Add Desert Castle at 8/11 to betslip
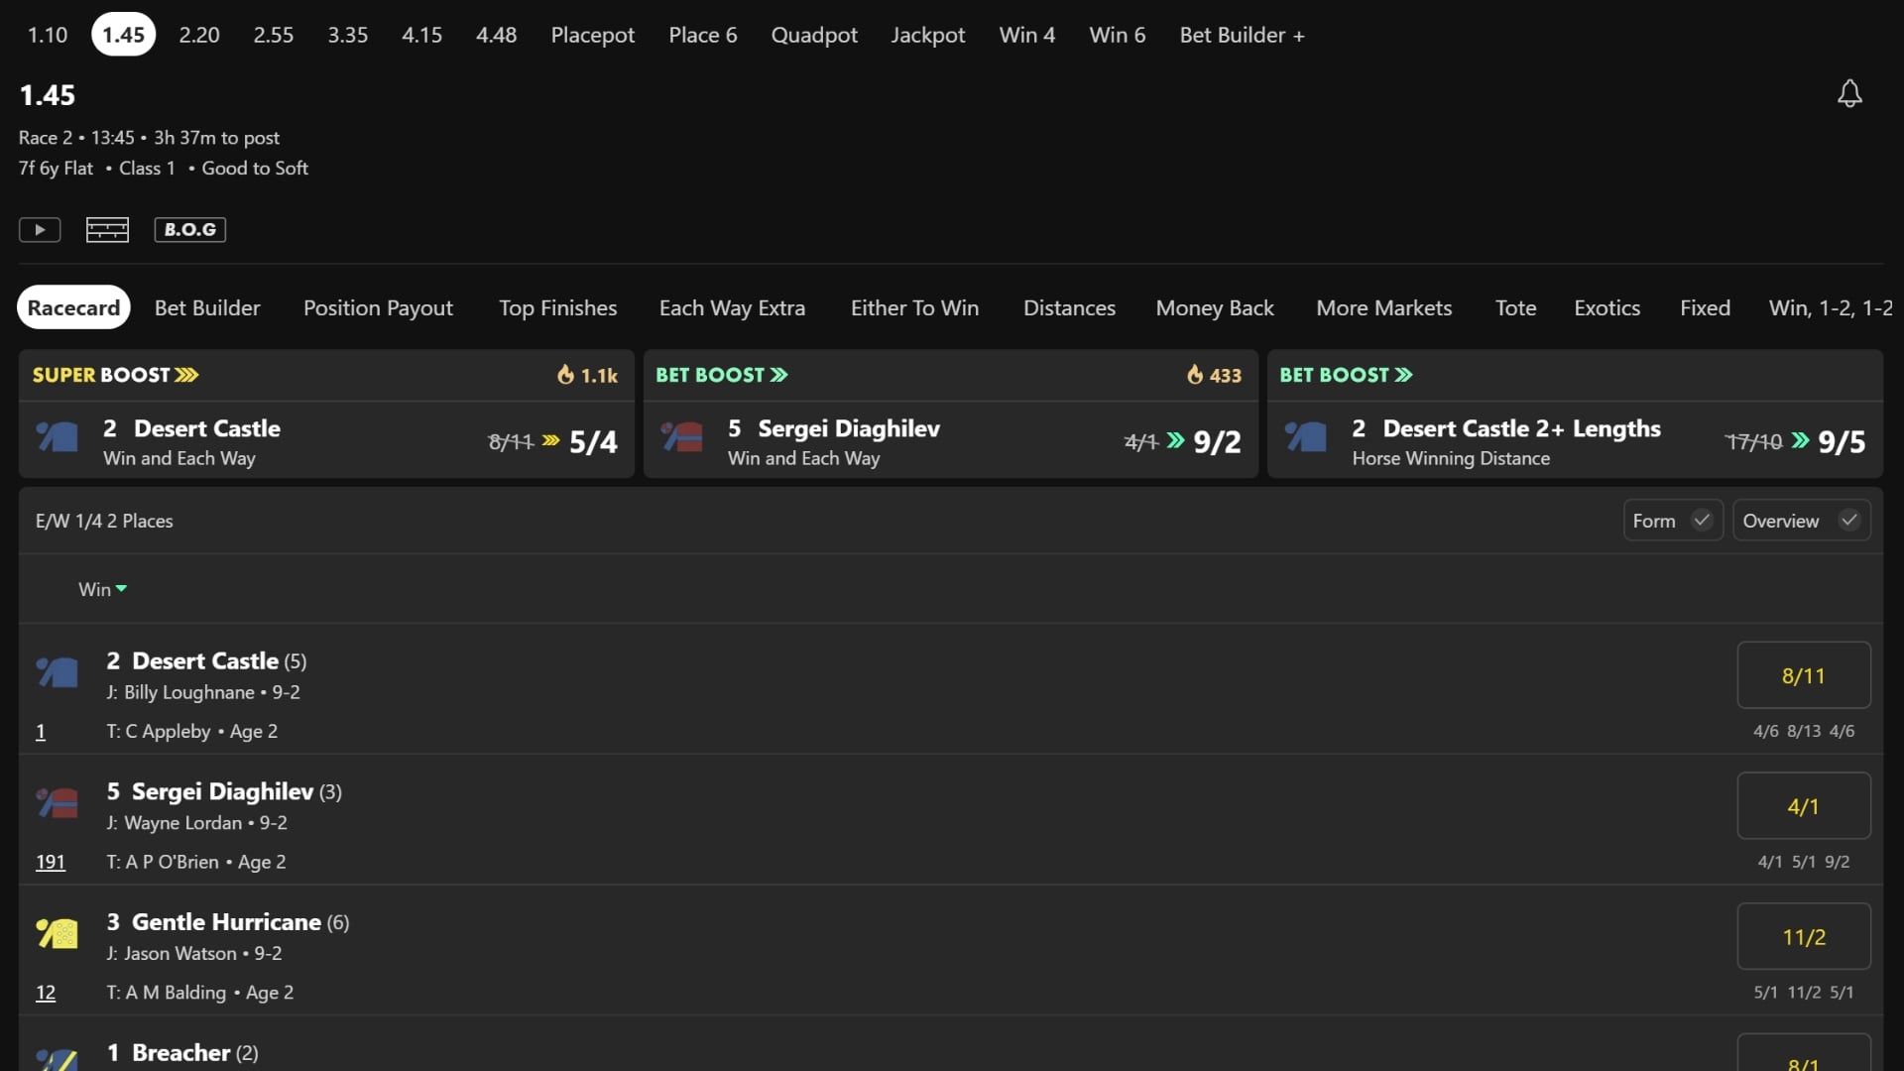Image resolution: width=1904 pixels, height=1071 pixels. point(1804,675)
